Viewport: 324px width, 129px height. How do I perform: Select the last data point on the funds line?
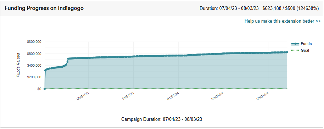[x=287, y=52]
